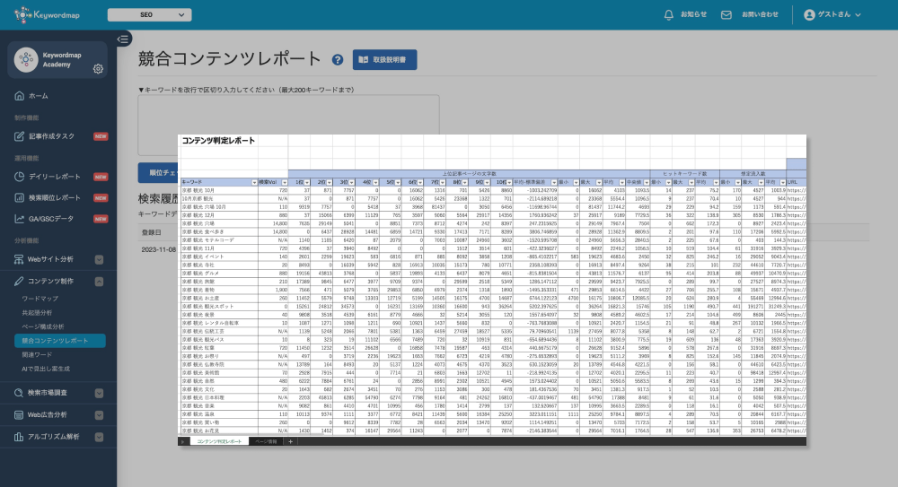Click cell 京都 観光 夜景
The image size is (898, 487).
[219, 315]
